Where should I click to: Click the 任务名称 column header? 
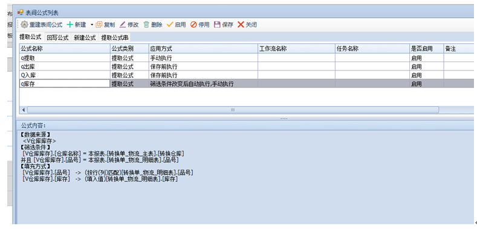click(x=372, y=49)
